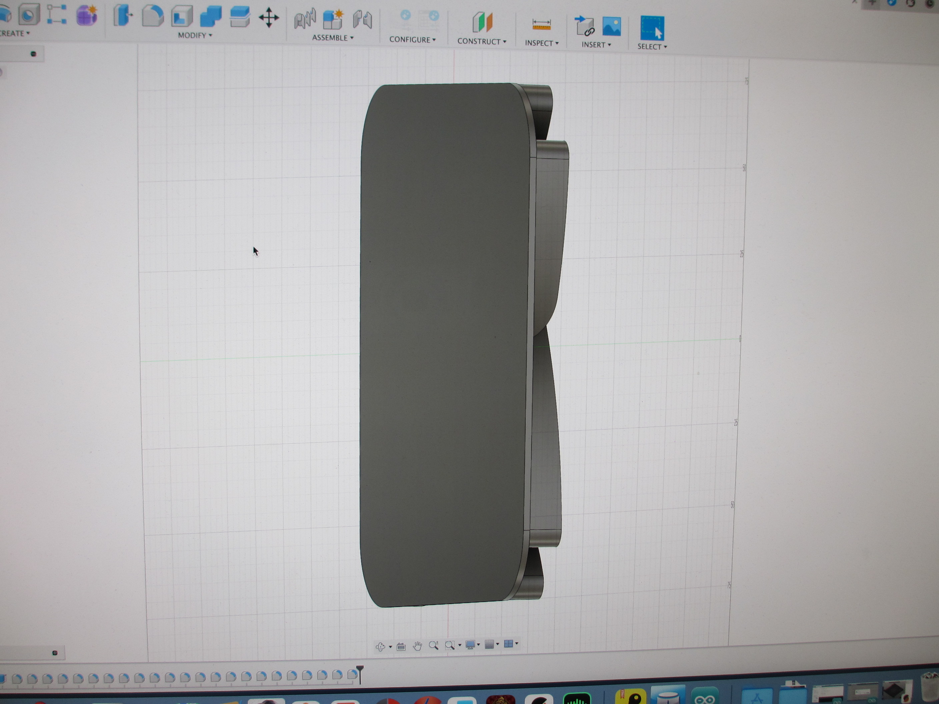The height and width of the screenshot is (704, 939).
Task: Select the last fillet feature in the timeline
Action: tap(352, 674)
